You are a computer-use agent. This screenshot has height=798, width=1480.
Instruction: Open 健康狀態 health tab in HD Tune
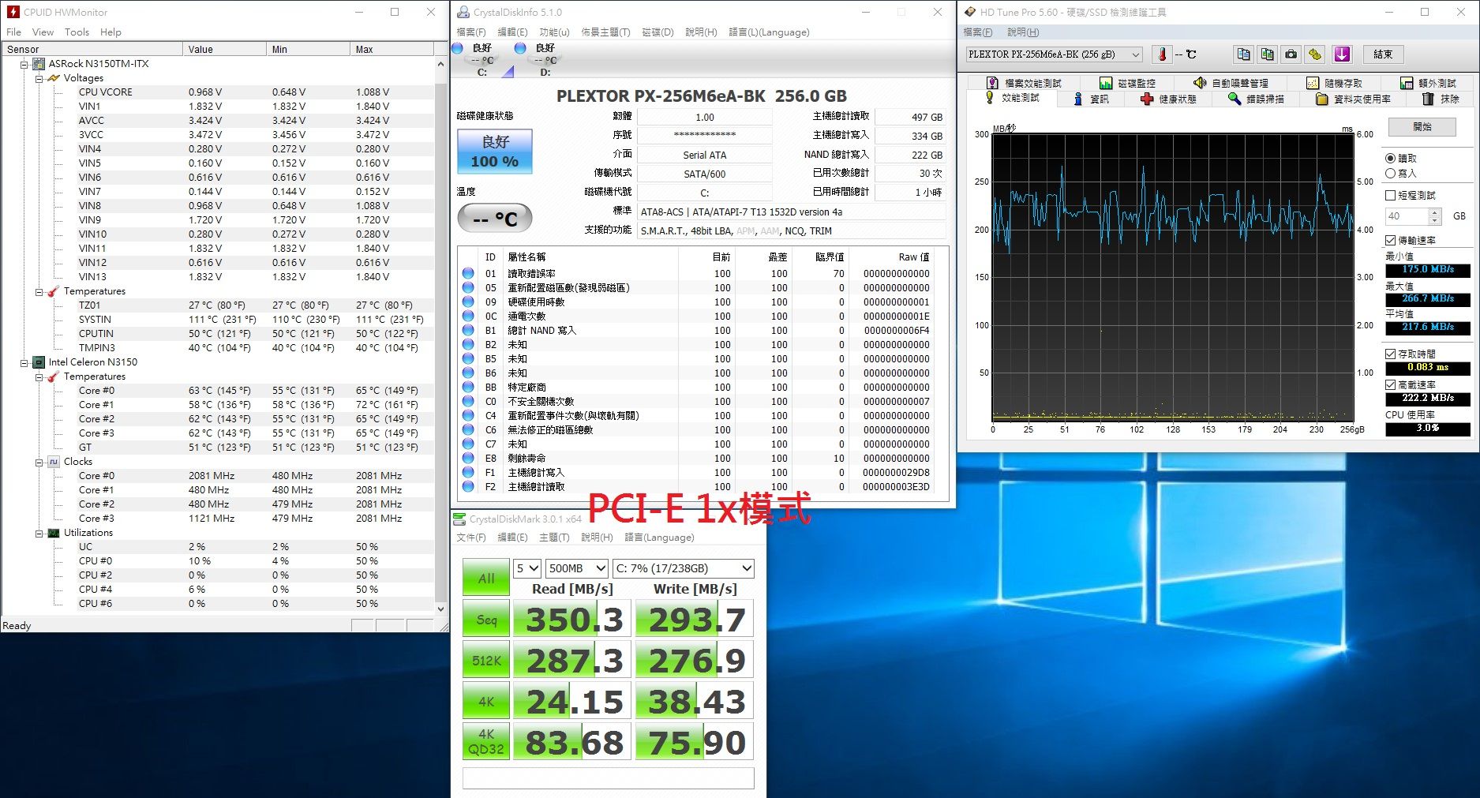click(1169, 99)
